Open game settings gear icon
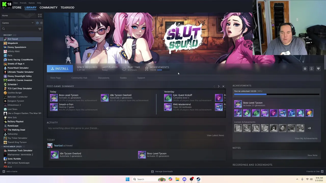326x183 pixels. point(305,69)
